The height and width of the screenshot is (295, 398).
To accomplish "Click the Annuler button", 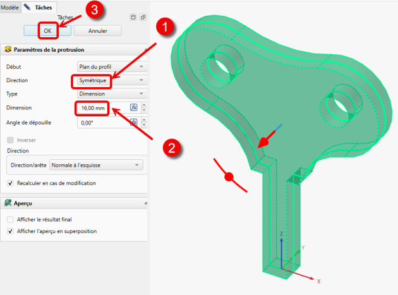I will coord(98,31).
